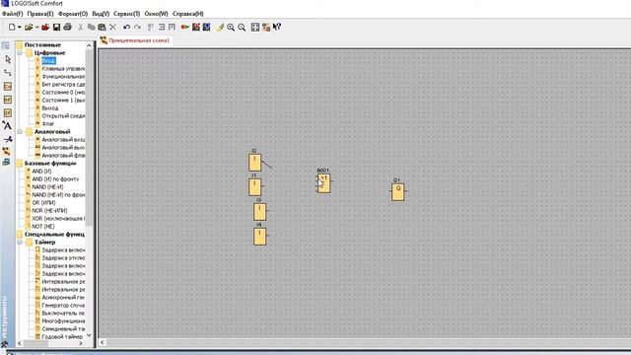Print the circuit diagram
Viewport: 631px width, 355px height.
pyautogui.click(x=67, y=27)
